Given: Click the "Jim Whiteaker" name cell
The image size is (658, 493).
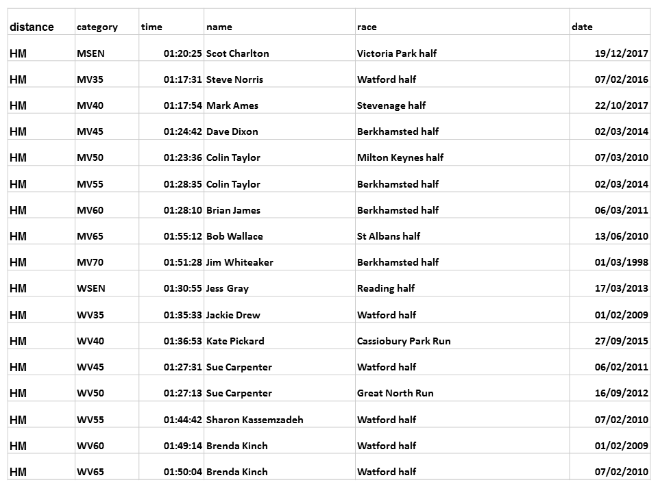Looking at the screenshot, I should click(x=240, y=262).
